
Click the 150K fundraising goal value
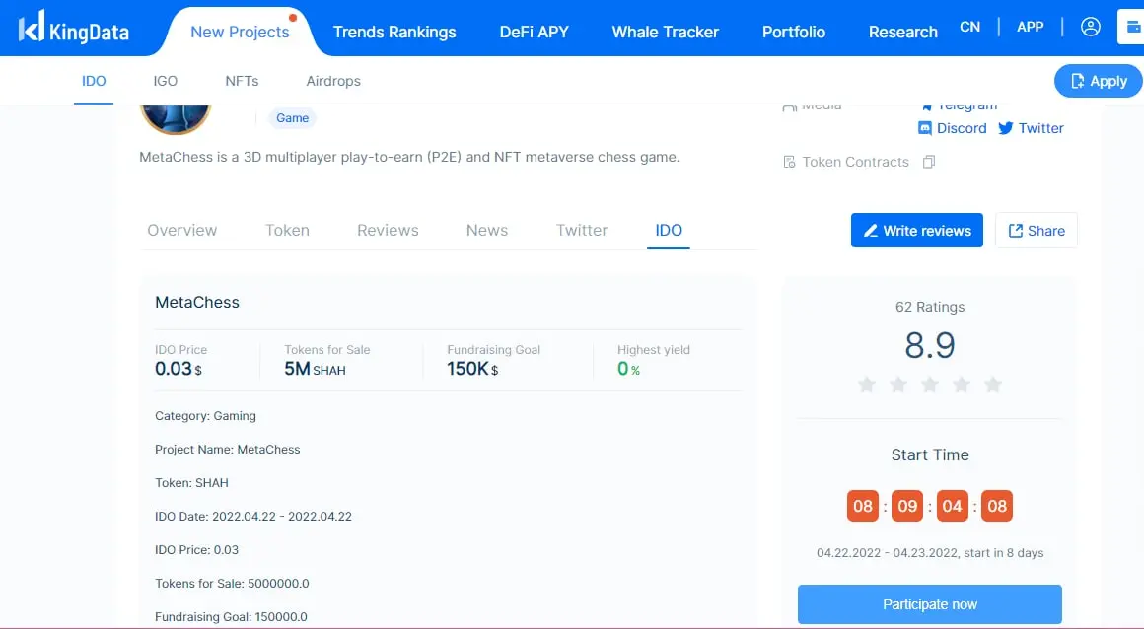pyautogui.click(x=472, y=370)
